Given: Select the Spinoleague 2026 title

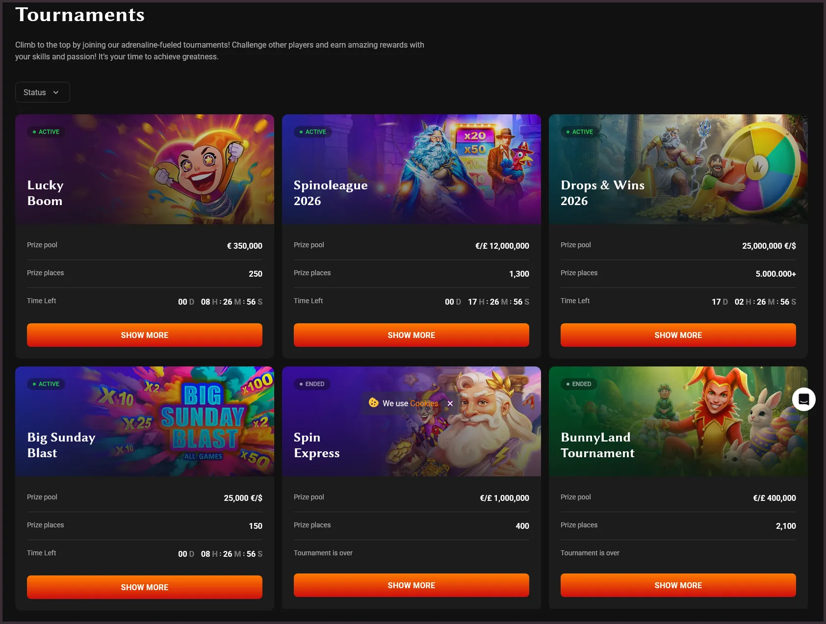Looking at the screenshot, I should [330, 193].
